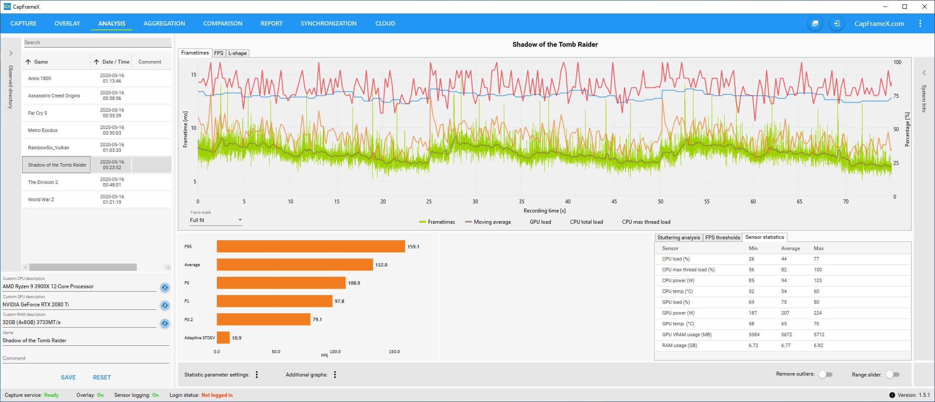Switch to the CAPTURE tab
Screen dimensions: 935x402
[x=23, y=23]
